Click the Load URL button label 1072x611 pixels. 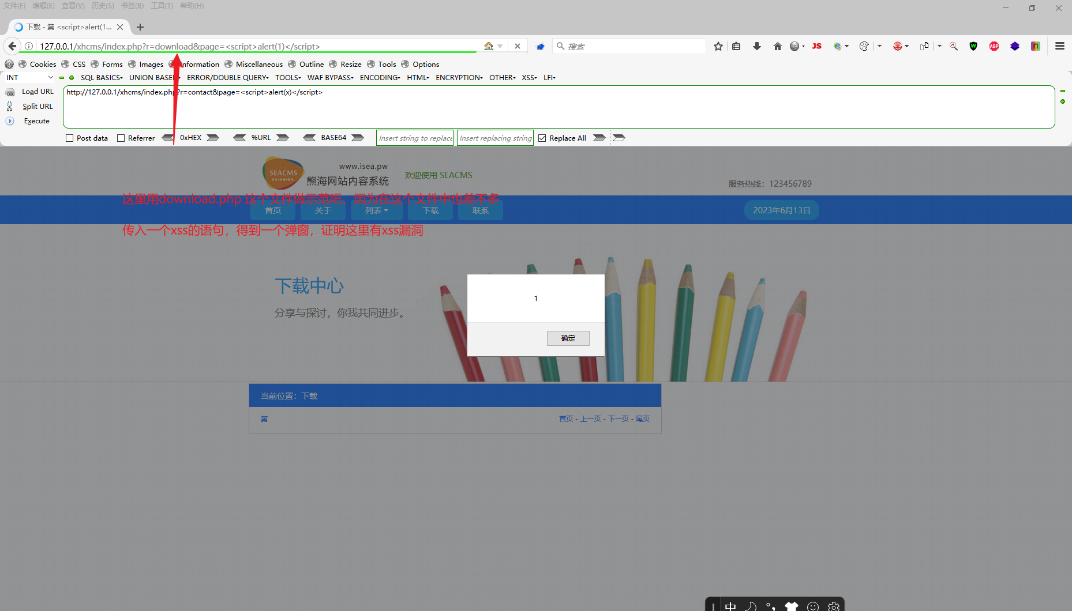38,92
